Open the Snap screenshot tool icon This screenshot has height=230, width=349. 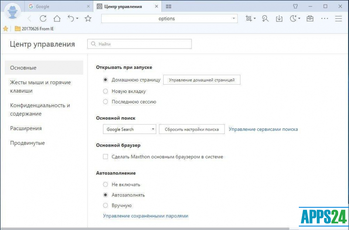[249, 18]
